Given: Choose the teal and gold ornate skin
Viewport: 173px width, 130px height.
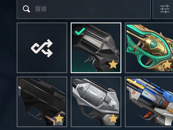Looking at the screenshot, I should click(x=149, y=48).
